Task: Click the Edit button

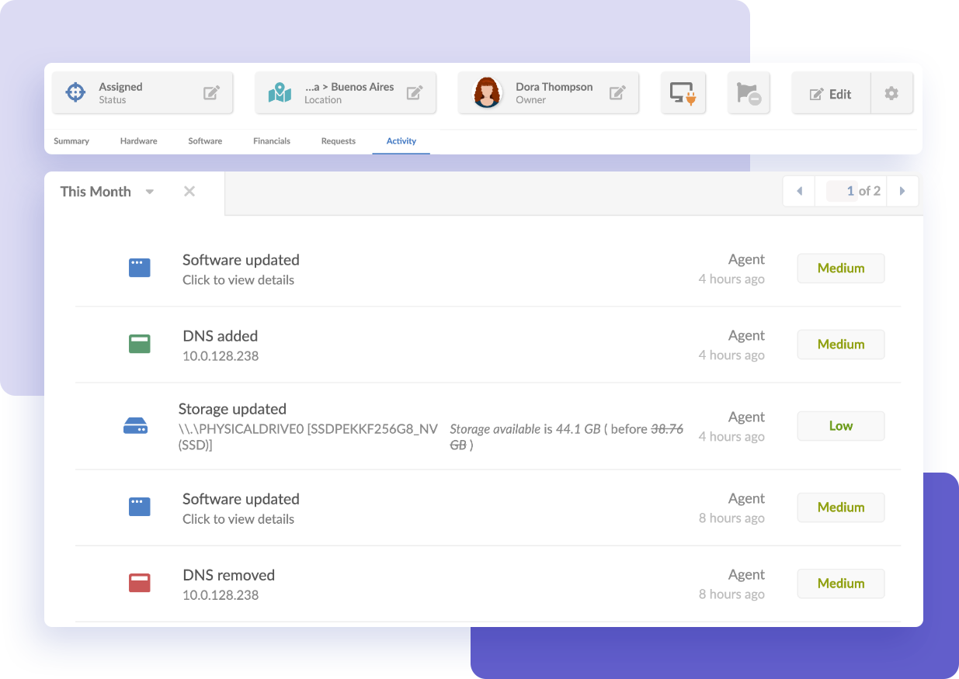Action: [x=830, y=92]
